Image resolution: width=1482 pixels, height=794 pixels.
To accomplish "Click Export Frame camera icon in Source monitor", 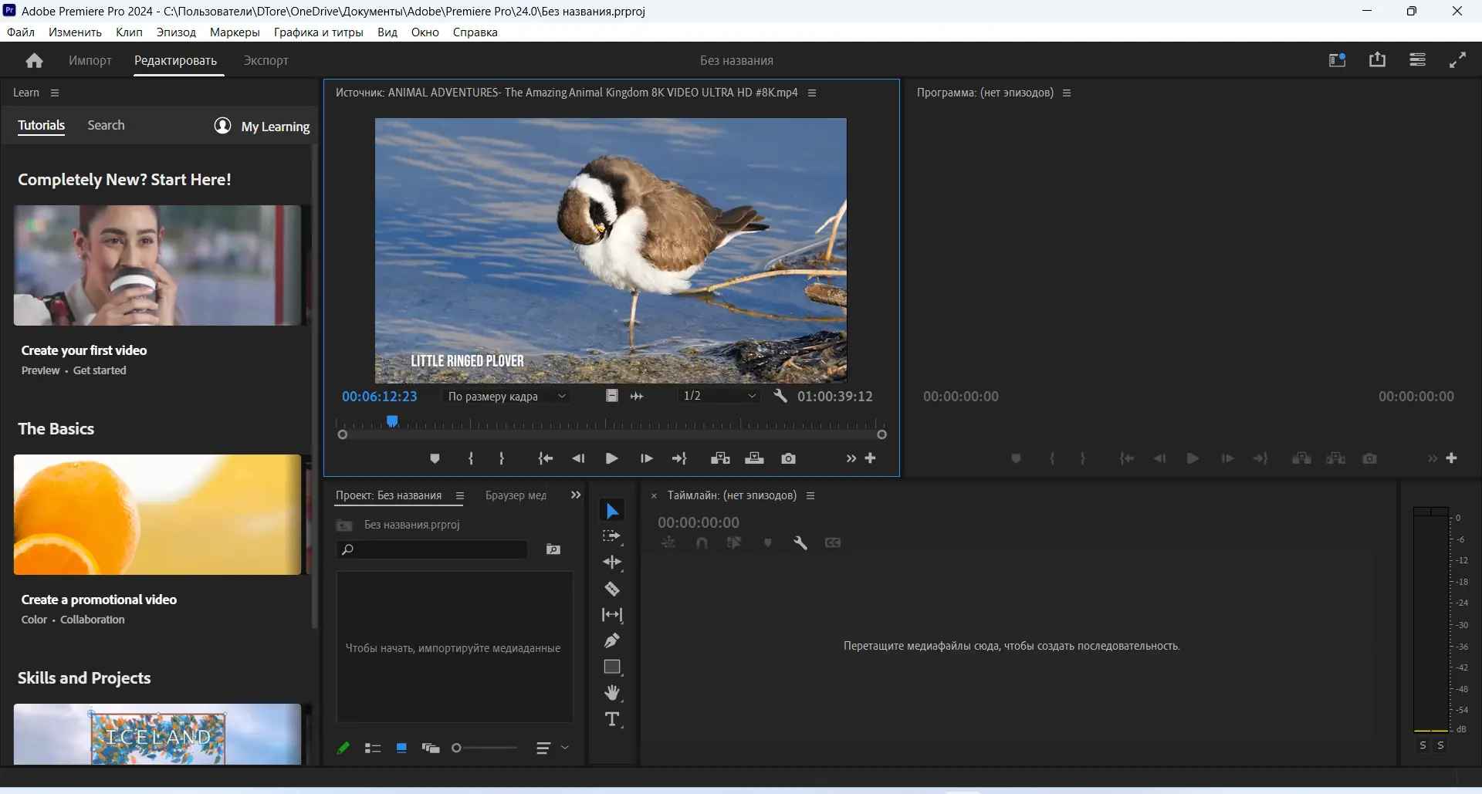I will tap(788, 458).
